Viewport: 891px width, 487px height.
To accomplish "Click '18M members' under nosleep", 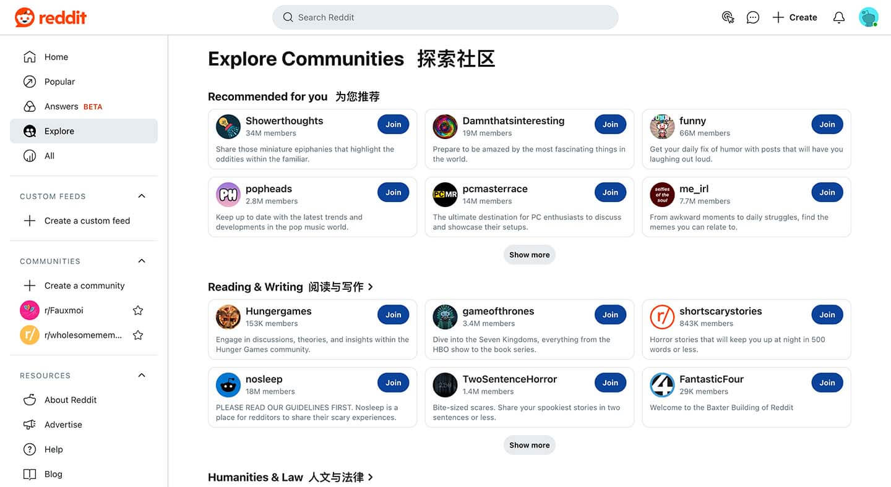I will tap(270, 392).
